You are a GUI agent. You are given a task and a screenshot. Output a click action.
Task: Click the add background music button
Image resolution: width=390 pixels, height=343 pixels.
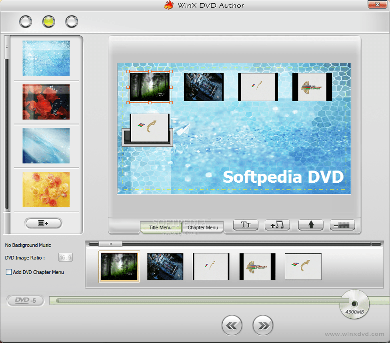click(277, 225)
